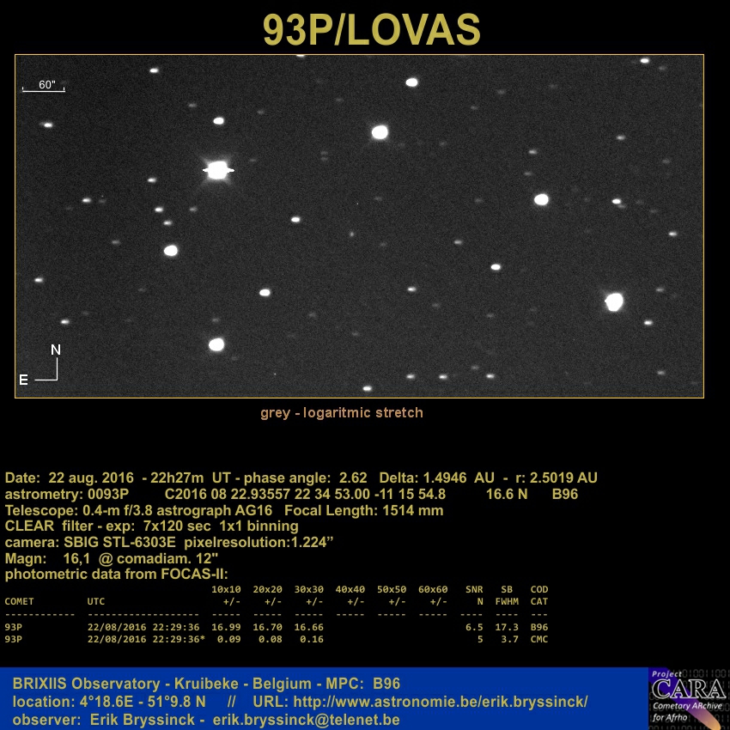
Task: Click the COMET column header
Action: [19, 601]
